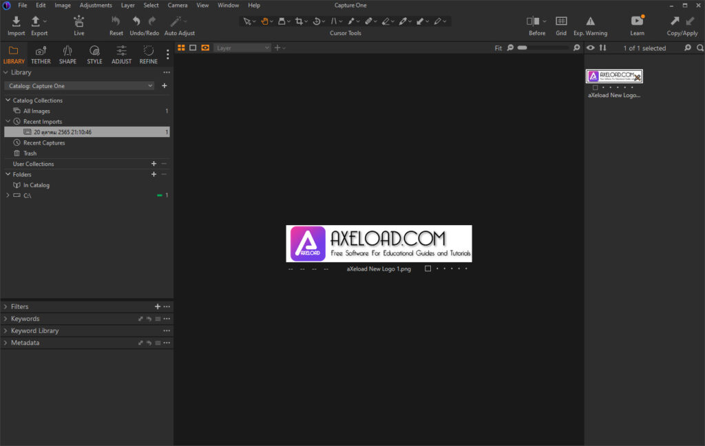The image size is (705, 446).
Task: Open the Catalog: Capture One dropdown
Action: click(79, 86)
